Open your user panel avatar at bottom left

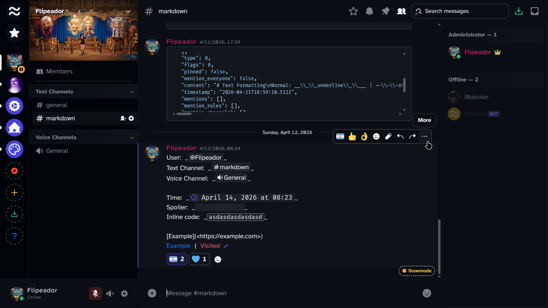click(17, 294)
